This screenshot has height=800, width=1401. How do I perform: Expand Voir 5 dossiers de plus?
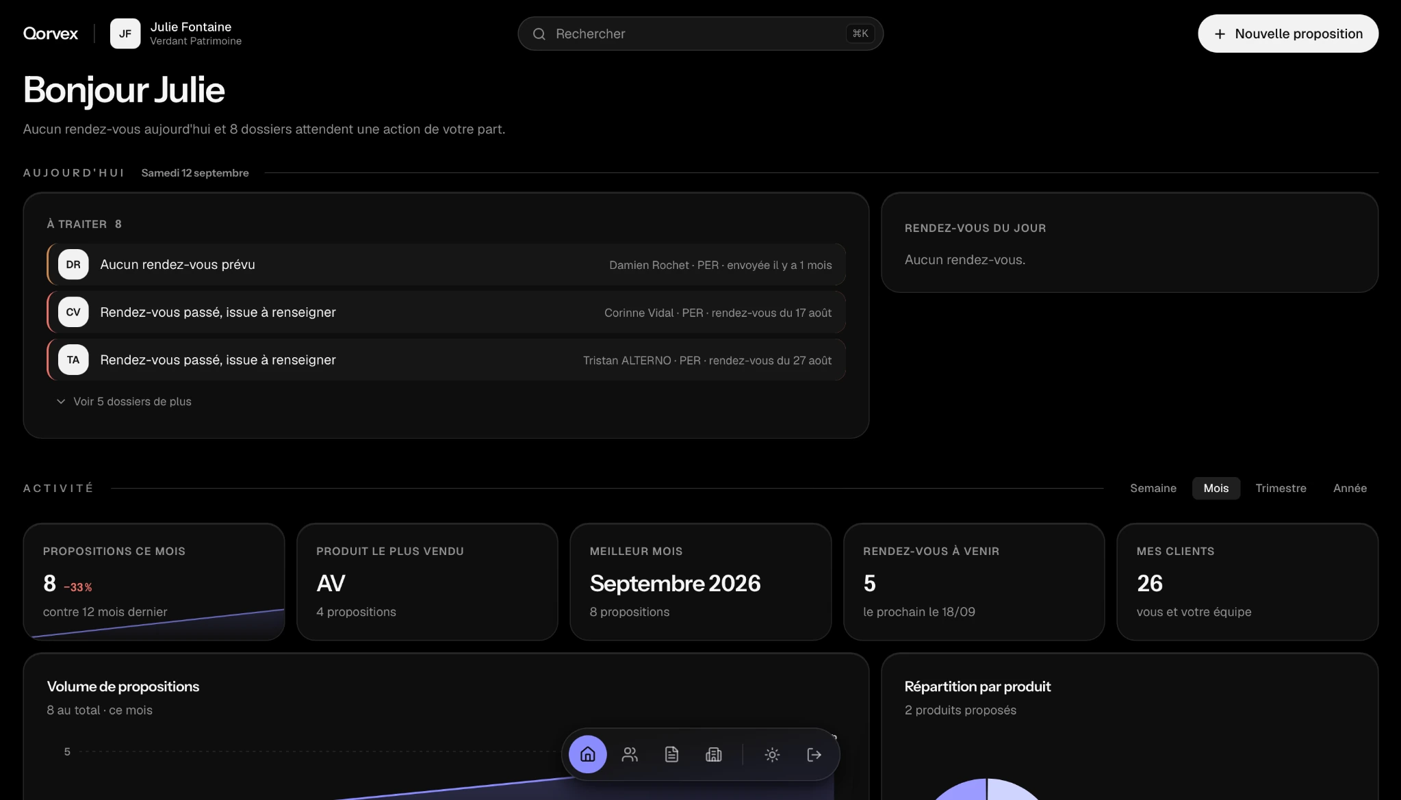pyautogui.click(x=124, y=401)
